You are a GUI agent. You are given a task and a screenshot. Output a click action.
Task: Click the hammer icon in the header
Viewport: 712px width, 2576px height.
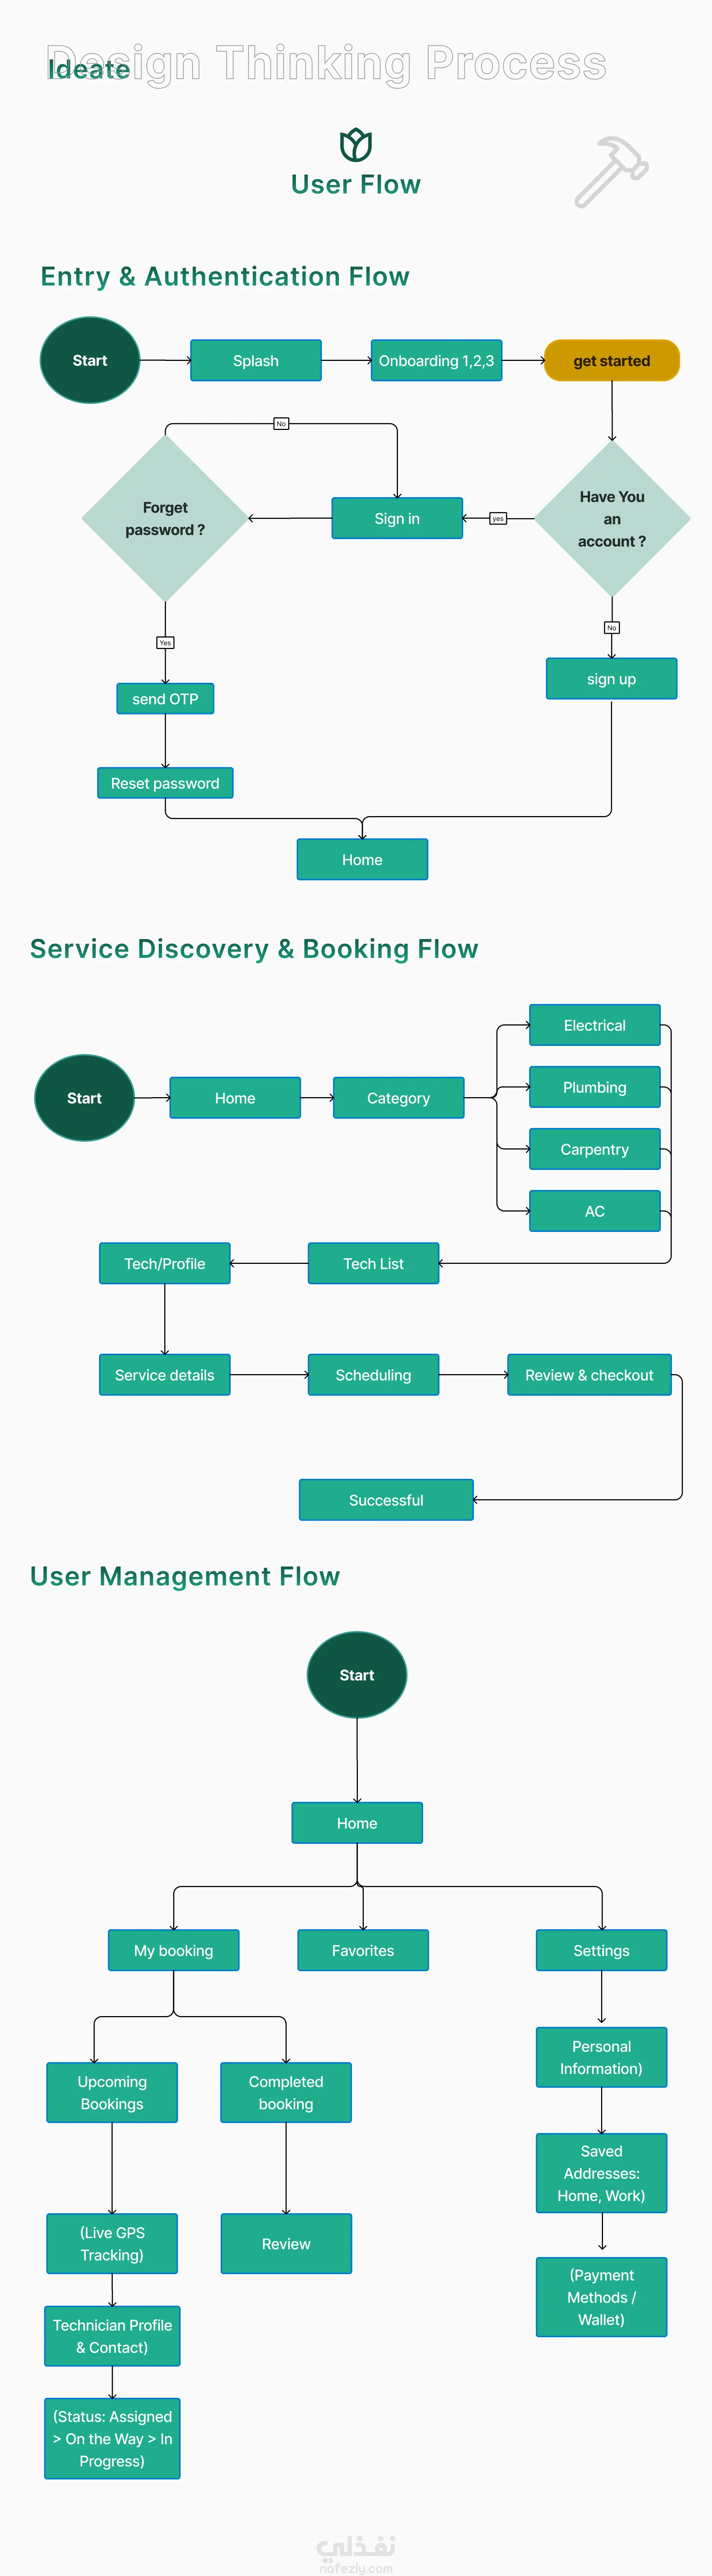[x=611, y=171]
